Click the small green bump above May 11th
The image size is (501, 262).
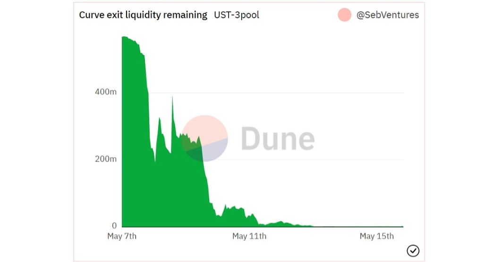pyautogui.click(x=253, y=218)
